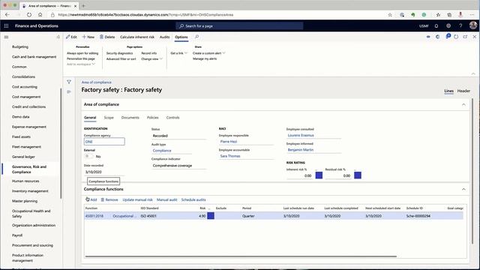This screenshot has width=480, height=270.
Task: Open the app launcher waffle menu
Action: pos(6,26)
